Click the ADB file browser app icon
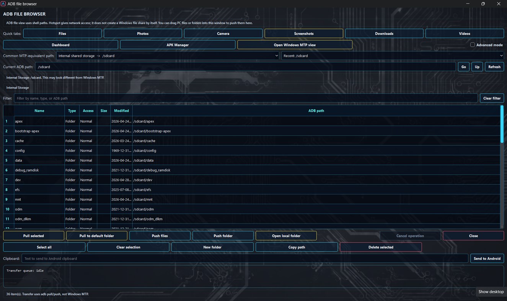Image resolution: width=507 pixels, height=301 pixels. (3, 4)
